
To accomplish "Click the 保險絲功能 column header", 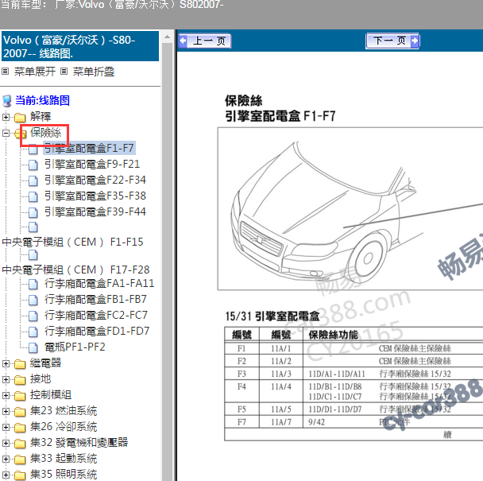I will coord(334,335).
